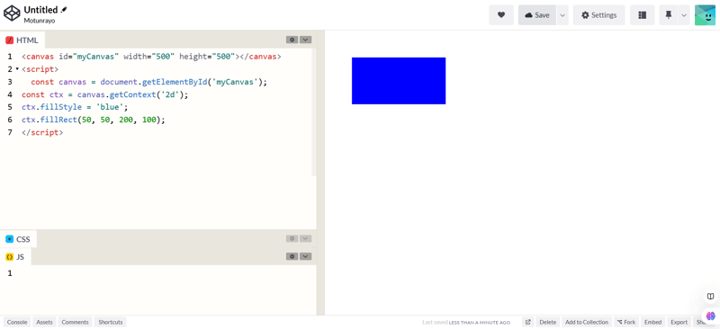720x329 pixels.
Task: Open JS editor settings gear
Action: (292, 256)
